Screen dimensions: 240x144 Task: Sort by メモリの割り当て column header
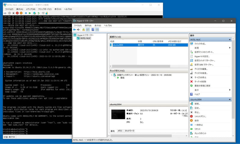175,41
